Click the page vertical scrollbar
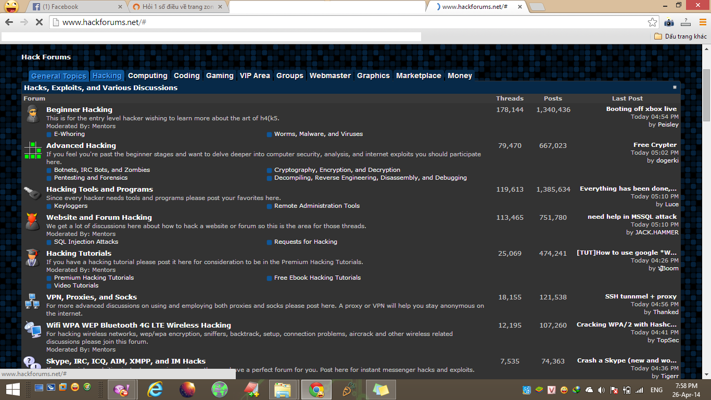 [x=706, y=95]
